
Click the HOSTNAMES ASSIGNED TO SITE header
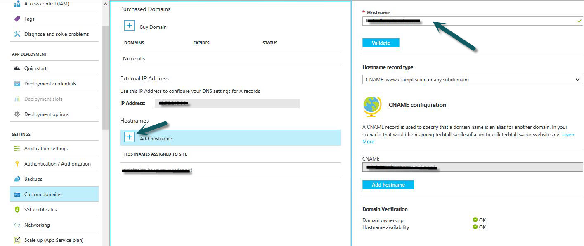[x=156, y=154]
